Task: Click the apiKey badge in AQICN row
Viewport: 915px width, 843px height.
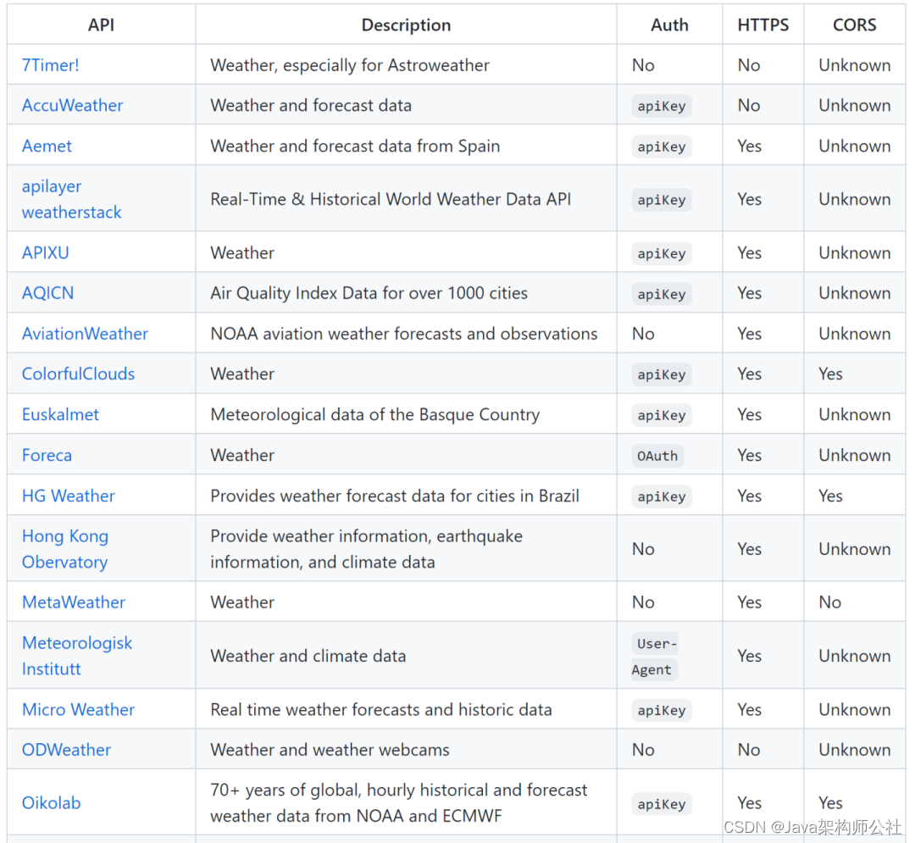Action: 661,294
